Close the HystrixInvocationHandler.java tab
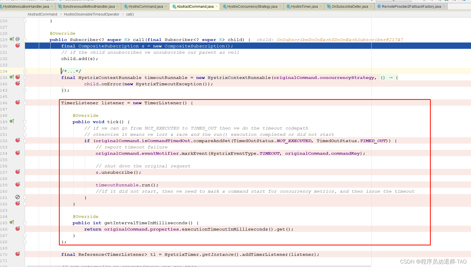 52,6
